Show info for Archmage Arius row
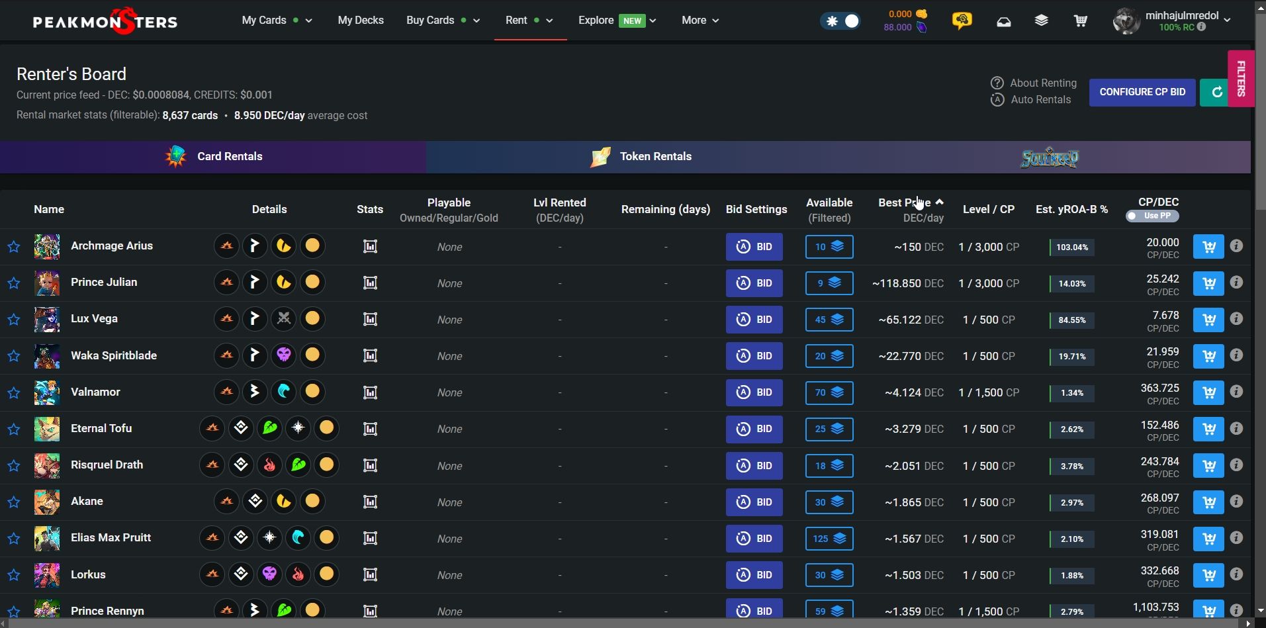1266x628 pixels. coord(1236,246)
